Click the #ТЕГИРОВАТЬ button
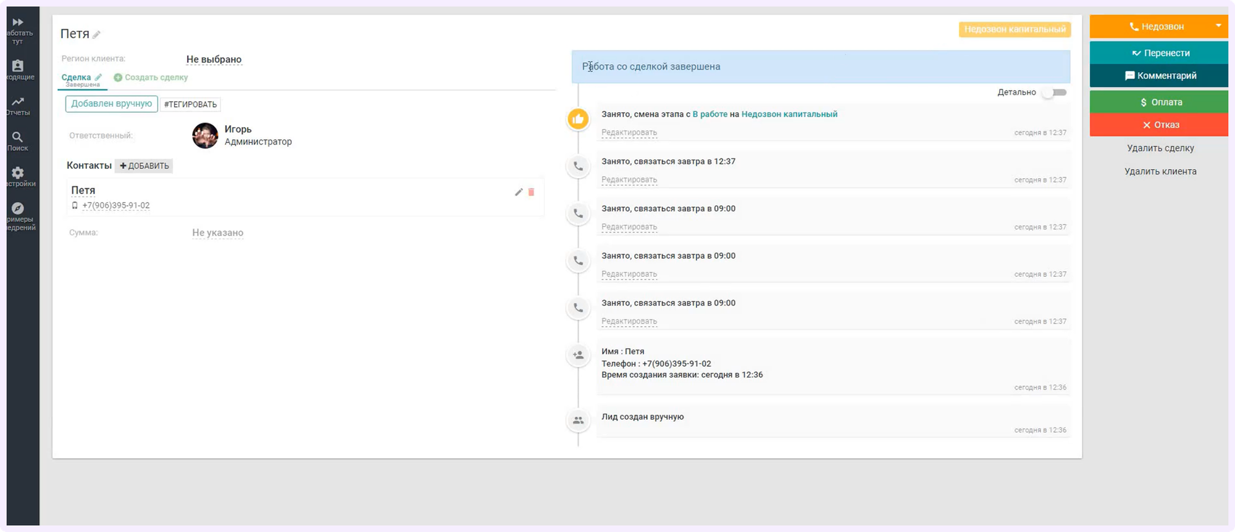 pyautogui.click(x=191, y=104)
